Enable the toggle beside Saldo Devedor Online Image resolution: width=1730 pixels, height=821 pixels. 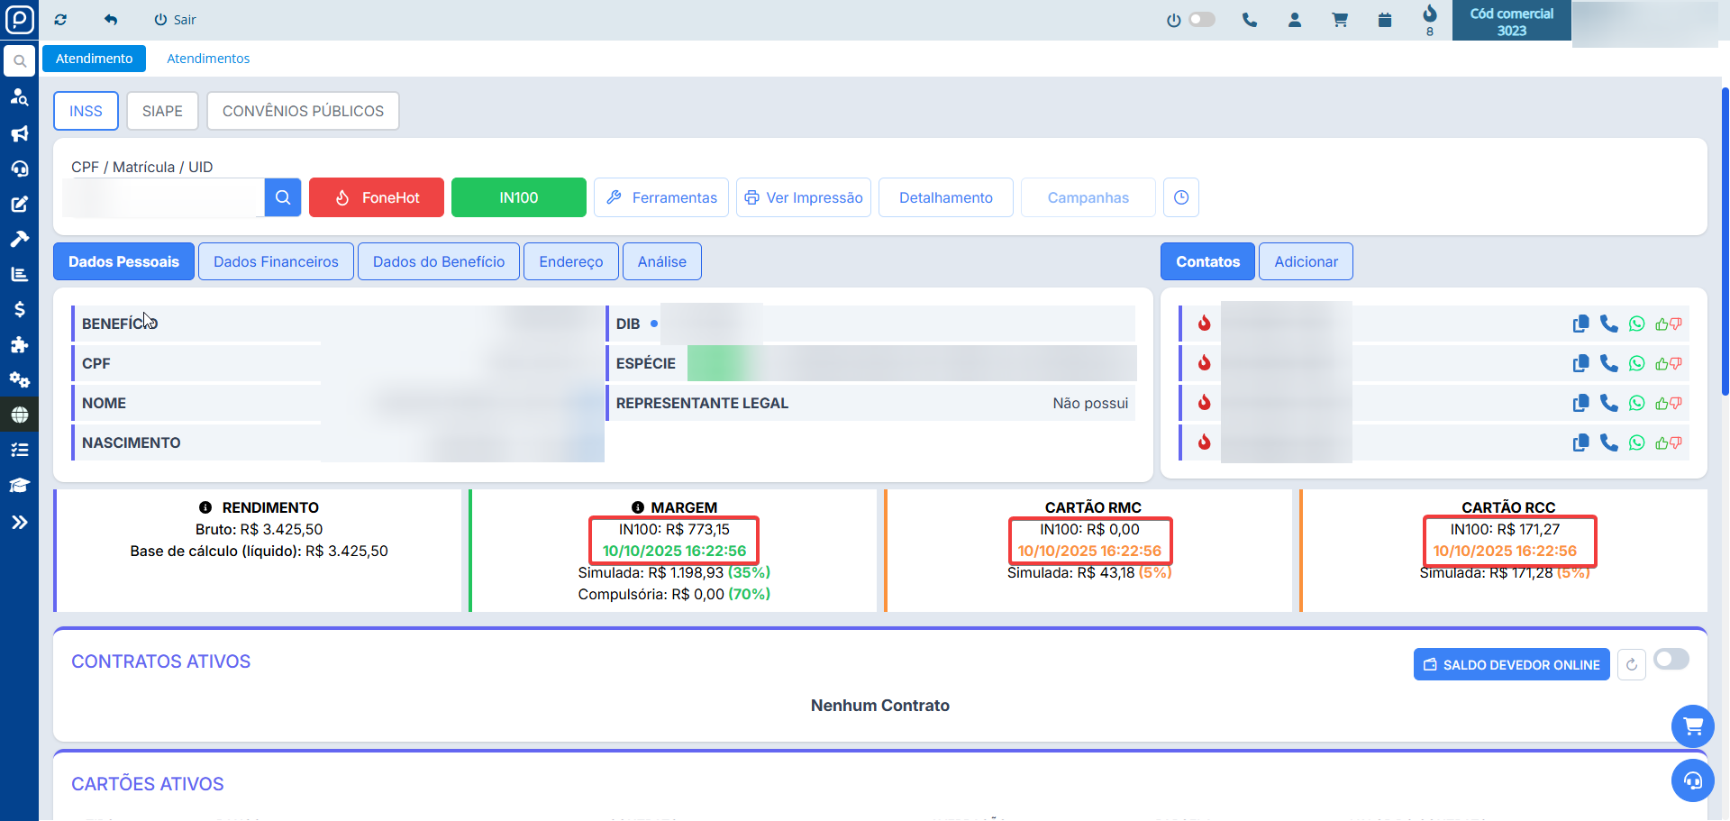1671,660
